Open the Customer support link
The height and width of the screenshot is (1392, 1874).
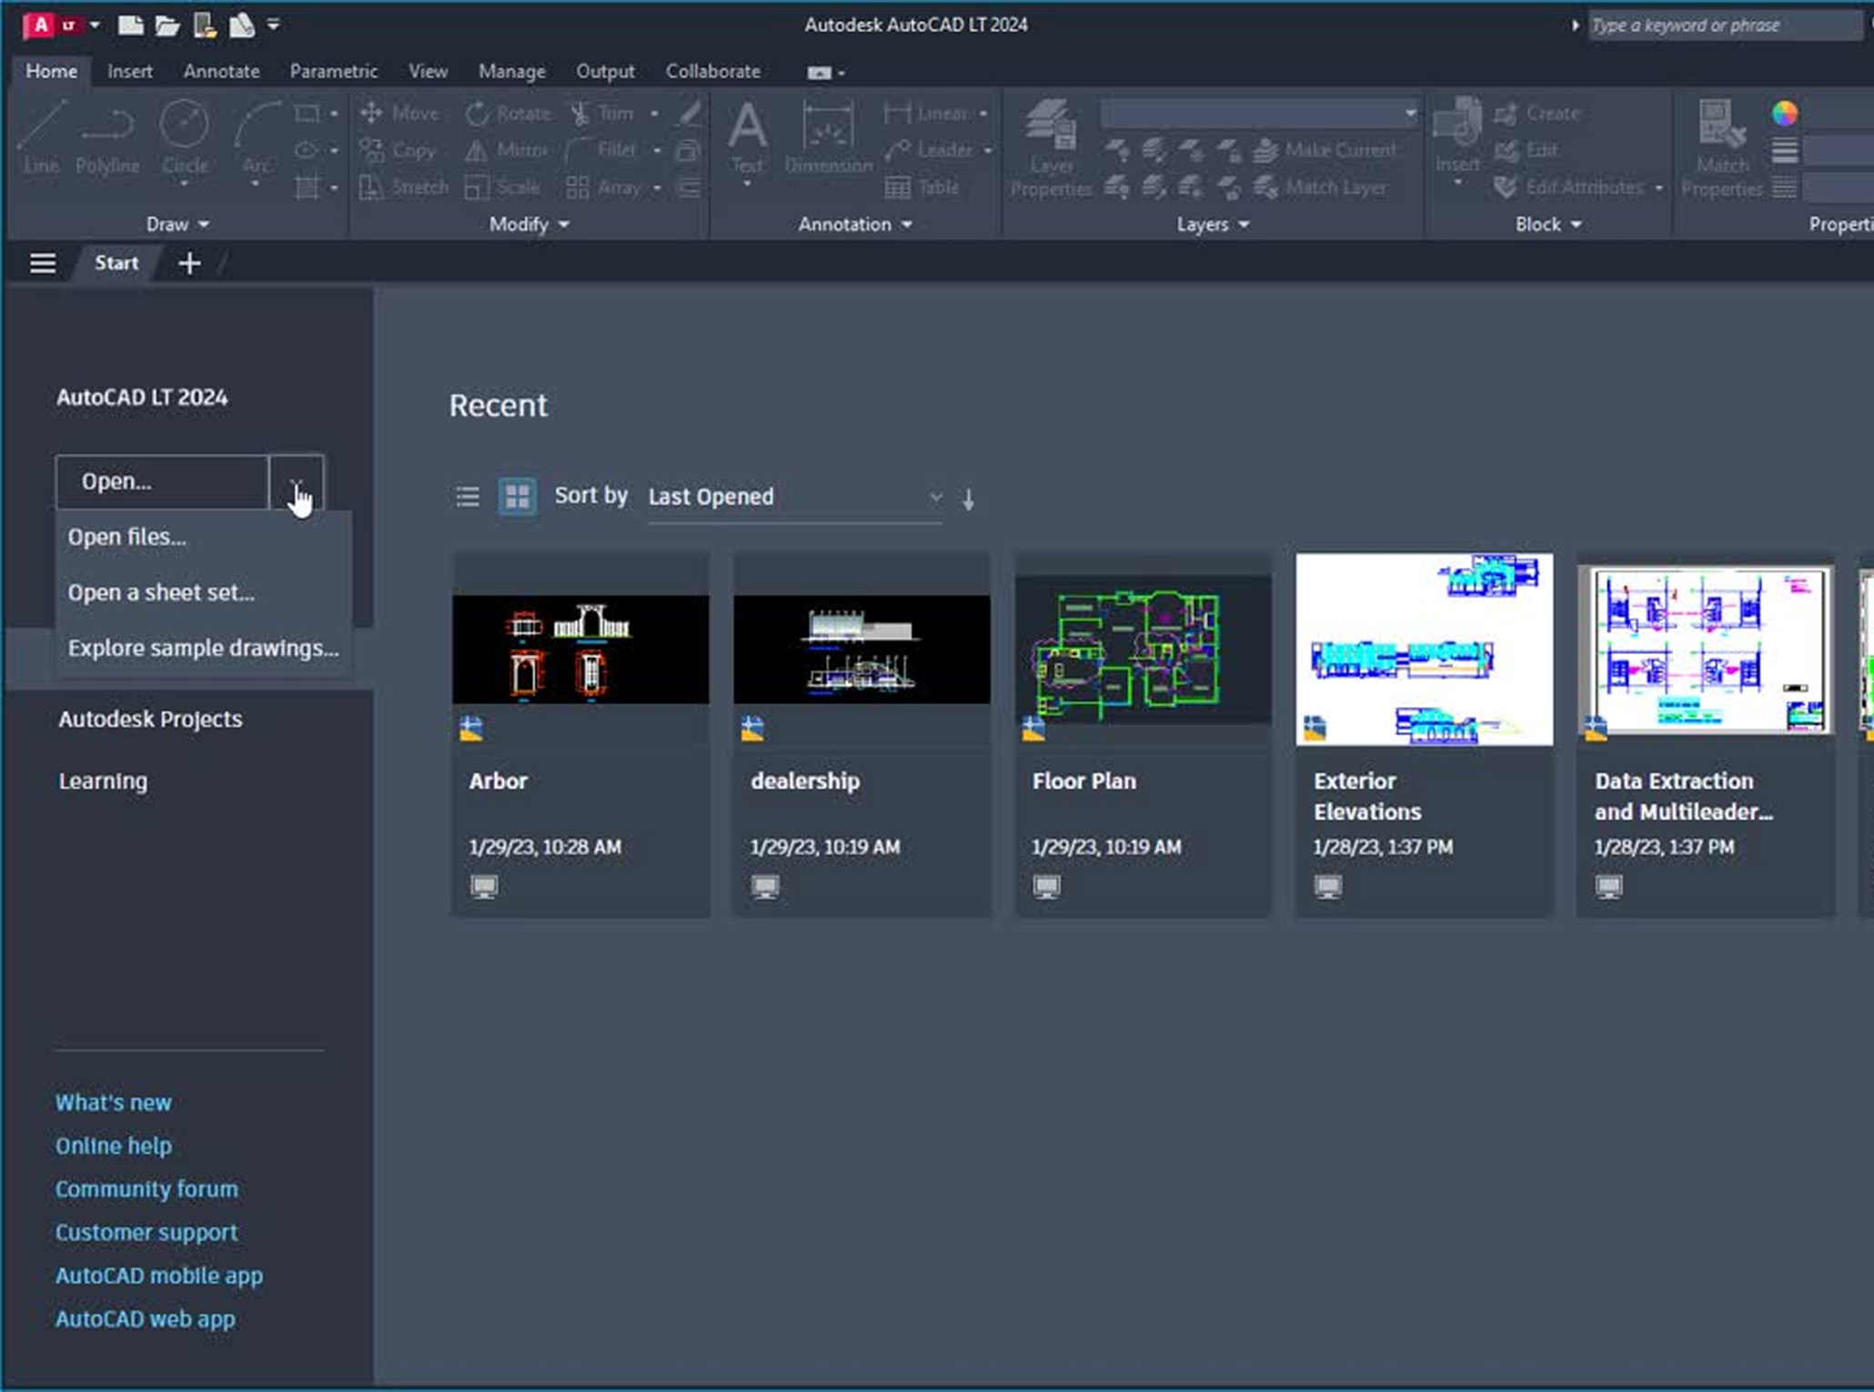[x=146, y=1232]
